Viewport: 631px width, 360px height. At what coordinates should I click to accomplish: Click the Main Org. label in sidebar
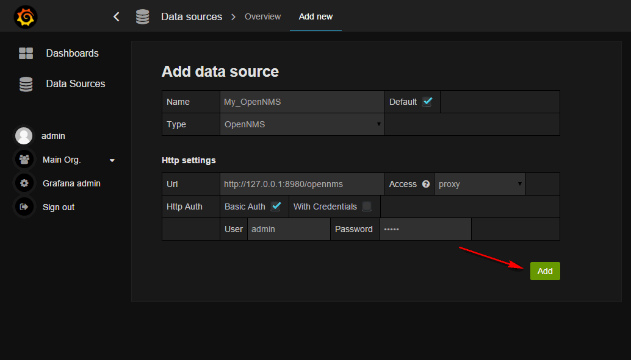62,160
